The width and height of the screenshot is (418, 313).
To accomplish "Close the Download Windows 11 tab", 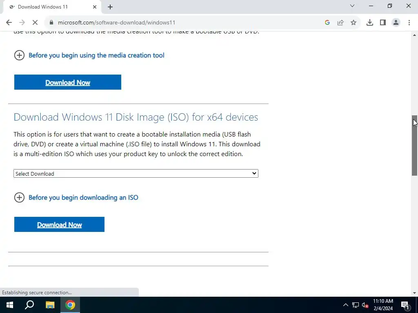I will 95,7.
